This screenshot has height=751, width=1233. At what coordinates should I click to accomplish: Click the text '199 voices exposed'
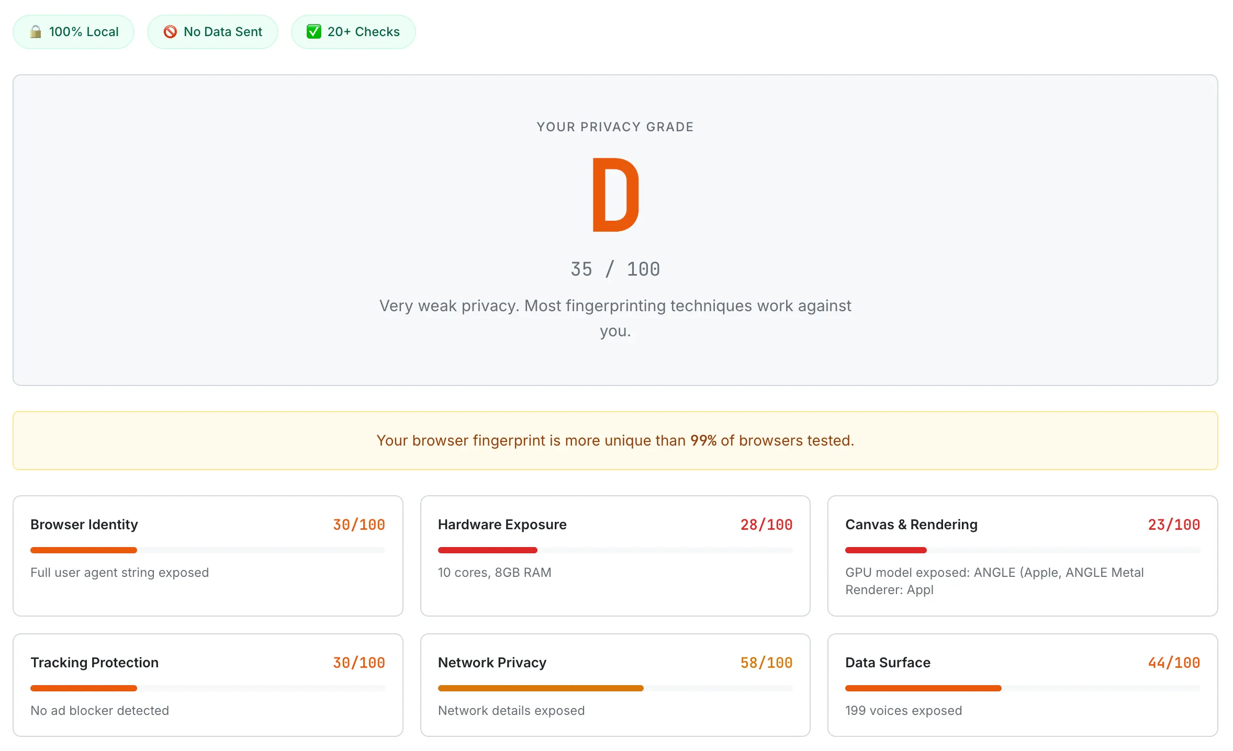click(903, 710)
